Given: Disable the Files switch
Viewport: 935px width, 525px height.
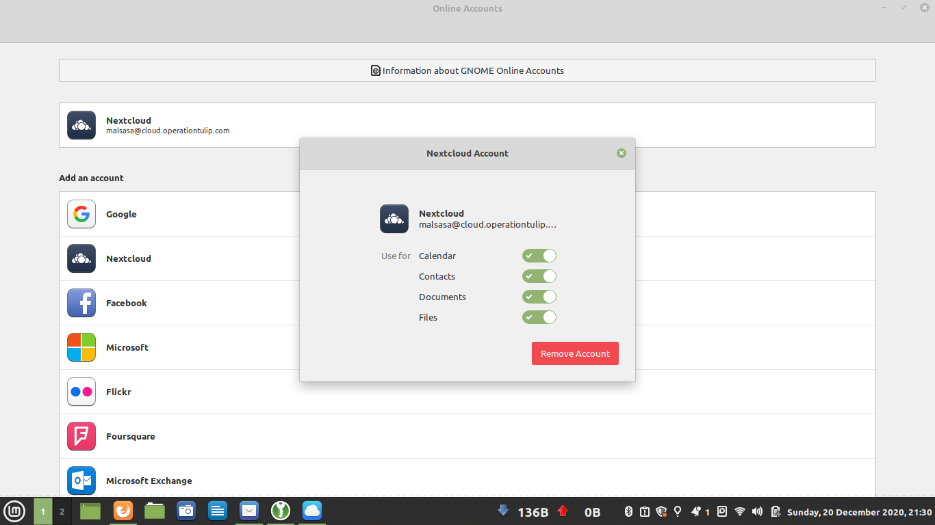Looking at the screenshot, I should [x=539, y=317].
